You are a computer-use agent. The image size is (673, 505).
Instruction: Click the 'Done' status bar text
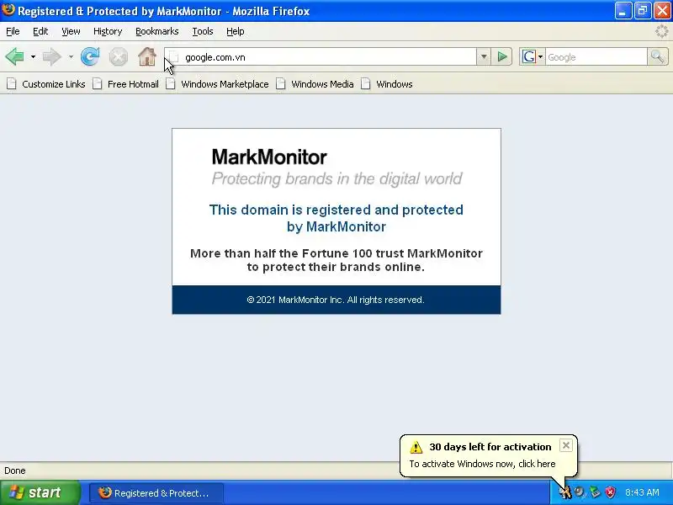pos(15,470)
